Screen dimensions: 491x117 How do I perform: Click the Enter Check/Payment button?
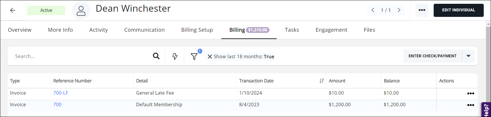coord(432,56)
